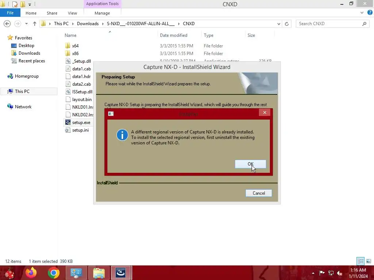Select the data2.cab file
Image resolution: width=374 pixels, height=280 pixels.
pos(78,84)
